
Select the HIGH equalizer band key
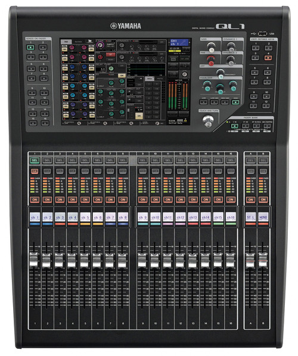pos(235,102)
